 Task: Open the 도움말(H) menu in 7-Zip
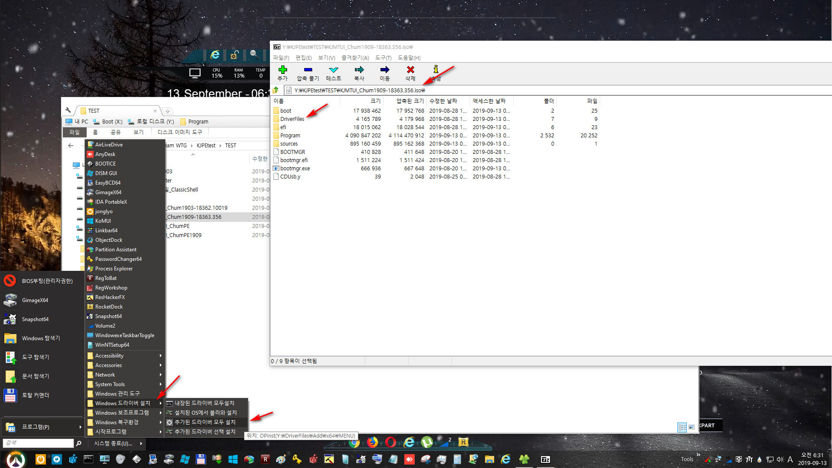coord(409,58)
